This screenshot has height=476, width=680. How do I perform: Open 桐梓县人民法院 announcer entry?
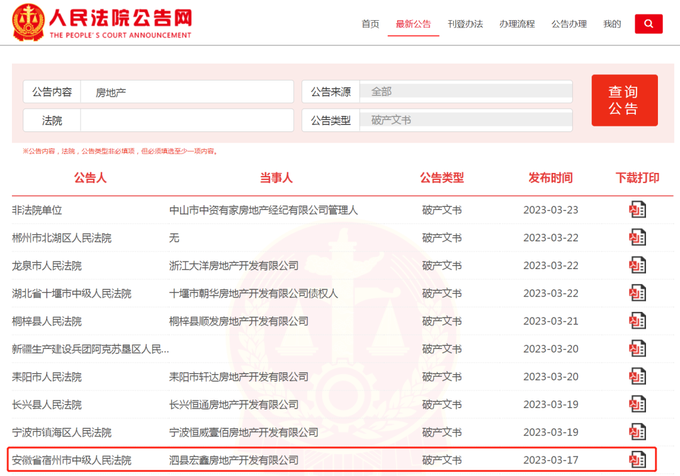coord(47,321)
